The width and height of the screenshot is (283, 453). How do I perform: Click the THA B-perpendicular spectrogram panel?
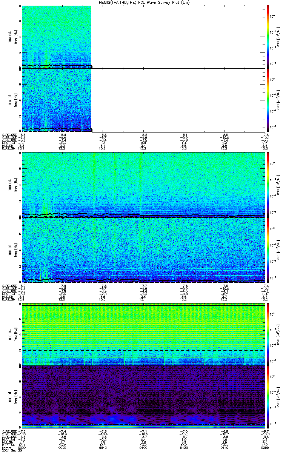click(x=143, y=37)
